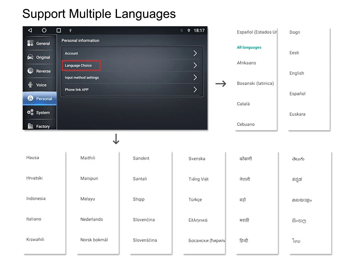Click the Personal user icon
This screenshot has width=343, height=268.
(x=31, y=98)
